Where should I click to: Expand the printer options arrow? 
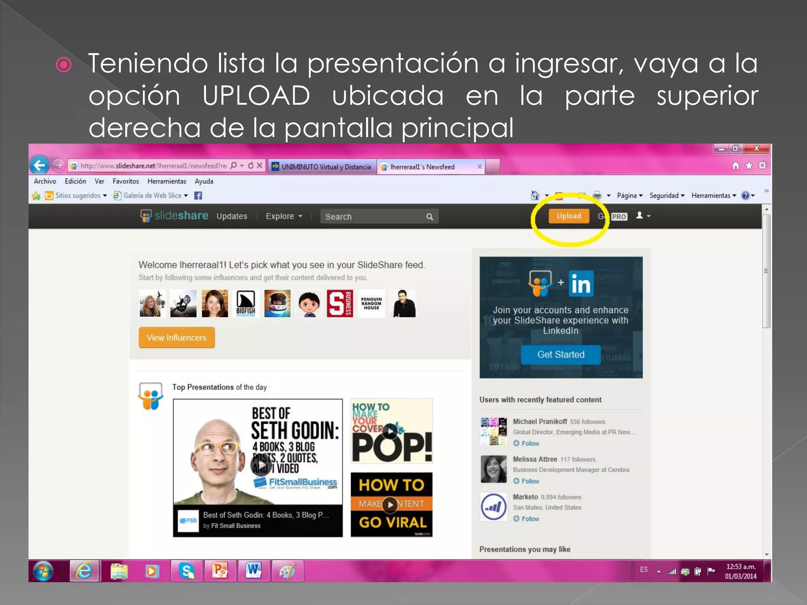608,196
